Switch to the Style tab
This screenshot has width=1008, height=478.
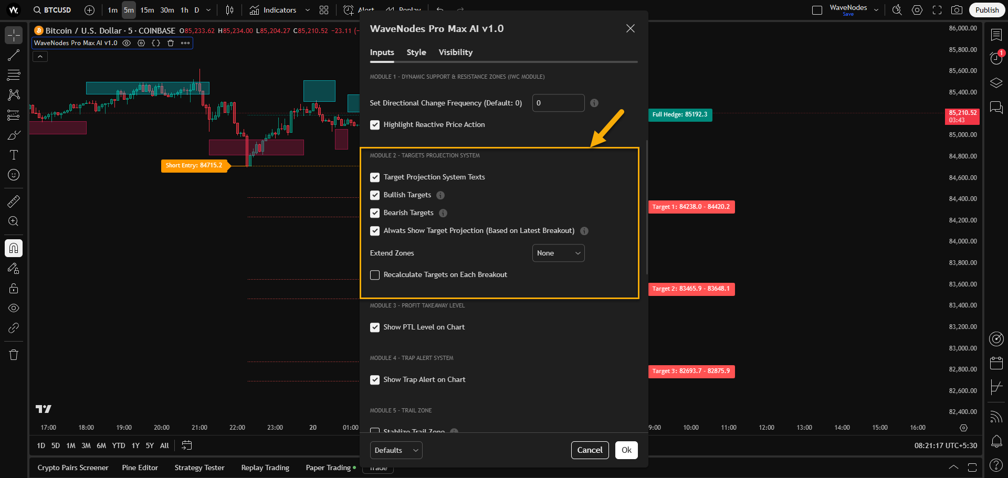[x=416, y=52]
